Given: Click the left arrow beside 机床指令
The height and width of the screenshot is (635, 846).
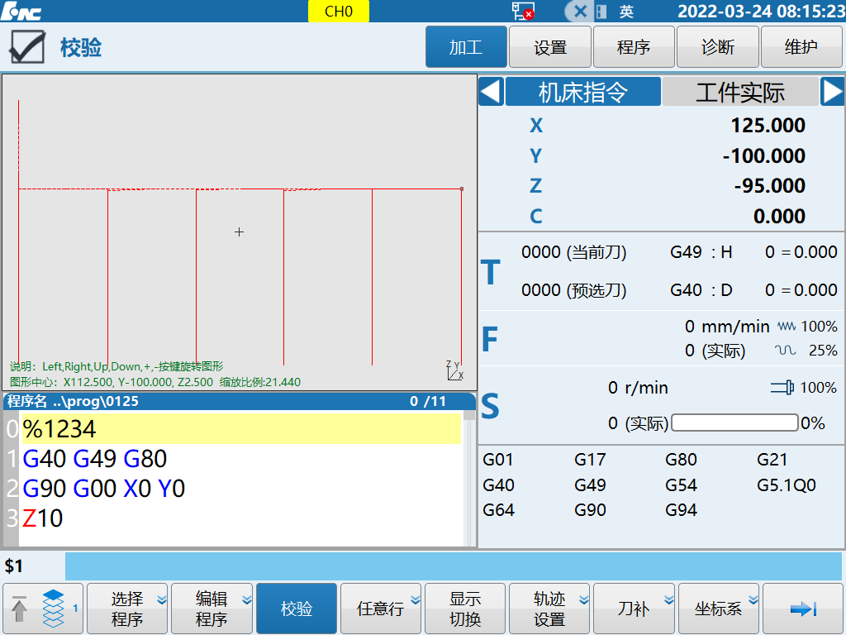Looking at the screenshot, I should coord(491,92).
